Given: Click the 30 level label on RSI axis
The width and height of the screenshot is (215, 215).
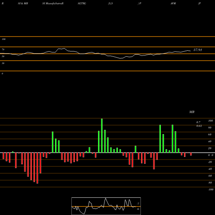Looking at the screenshot, I should (x=3, y=63).
